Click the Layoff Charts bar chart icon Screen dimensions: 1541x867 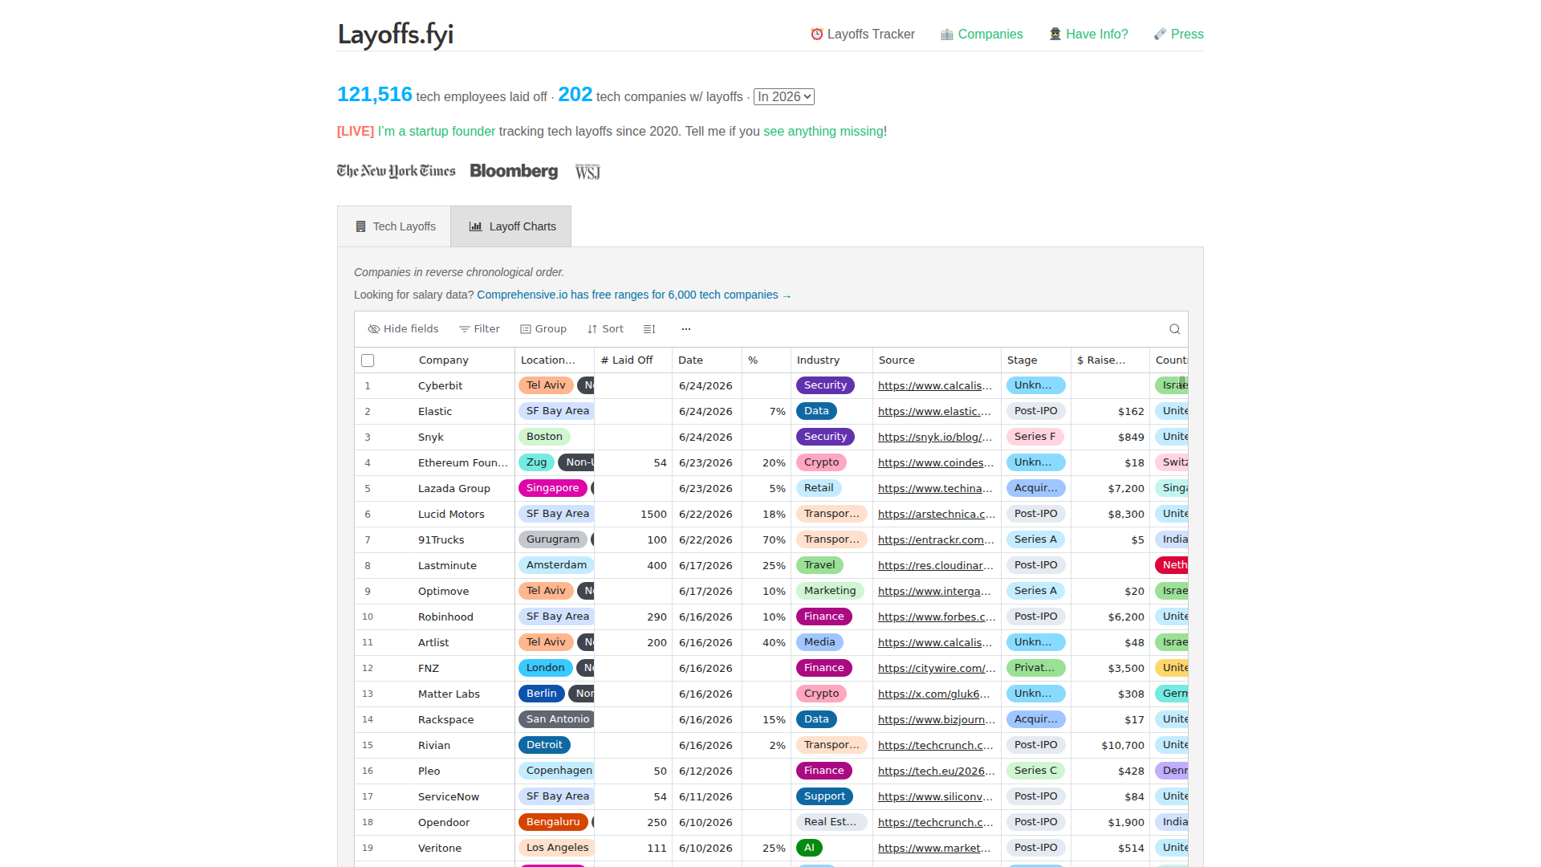(x=476, y=226)
